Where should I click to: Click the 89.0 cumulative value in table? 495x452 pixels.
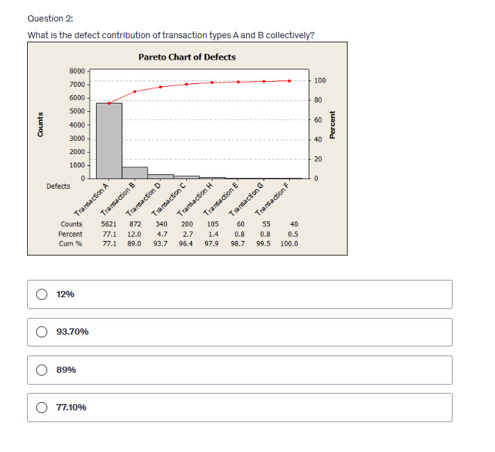point(135,244)
